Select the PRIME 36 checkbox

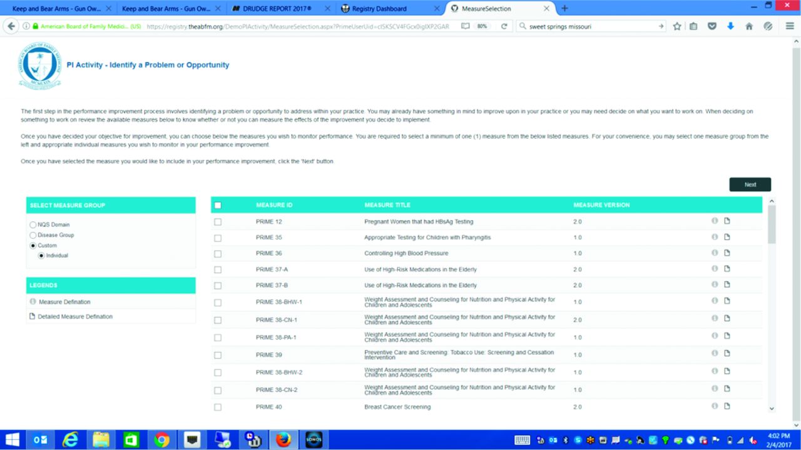(x=218, y=254)
